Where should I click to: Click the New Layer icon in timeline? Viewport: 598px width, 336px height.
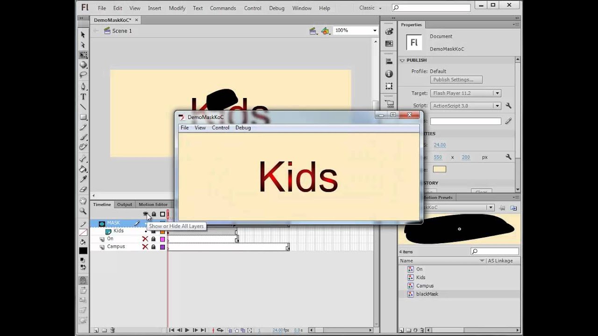coord(96,330)
